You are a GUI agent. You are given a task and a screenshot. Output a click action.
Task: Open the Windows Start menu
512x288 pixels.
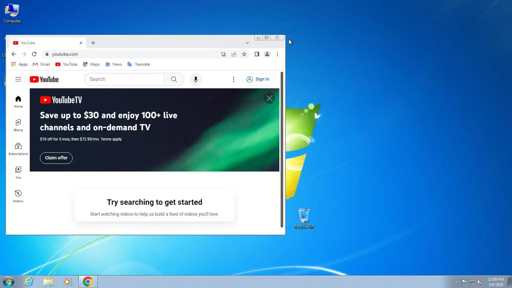pos(9,282)
